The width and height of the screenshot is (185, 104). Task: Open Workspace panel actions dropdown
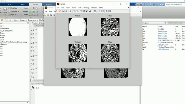(x=165, y=23)
